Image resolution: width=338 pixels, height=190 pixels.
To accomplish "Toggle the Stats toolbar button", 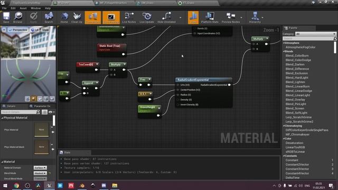I will [x=193, y=17].
